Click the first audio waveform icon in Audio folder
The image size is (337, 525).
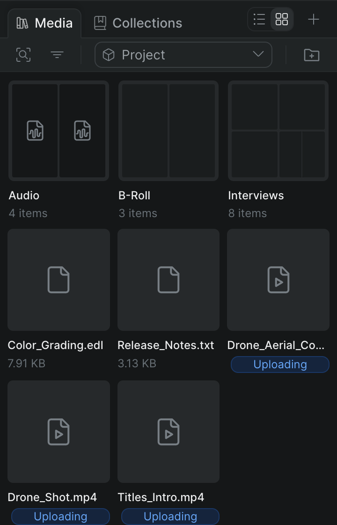pos(35,131)
